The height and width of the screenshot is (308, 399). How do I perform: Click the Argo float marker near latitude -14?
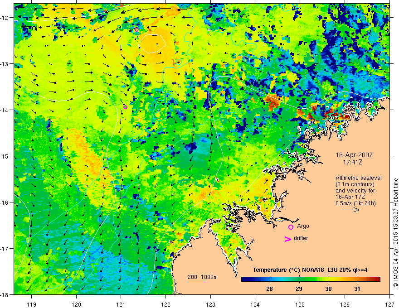pyautogui.click(x=125, y=107)
